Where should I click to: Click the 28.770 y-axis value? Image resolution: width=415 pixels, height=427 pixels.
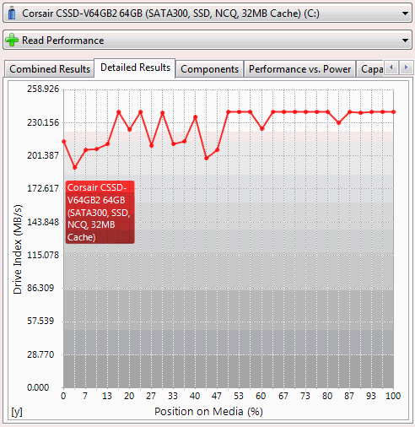pos(40,354)
